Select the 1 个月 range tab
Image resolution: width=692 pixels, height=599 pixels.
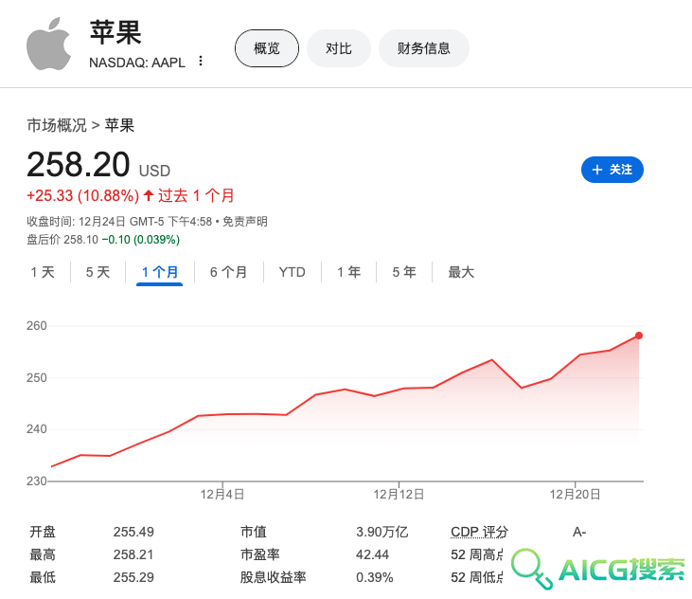pos(160,272)
